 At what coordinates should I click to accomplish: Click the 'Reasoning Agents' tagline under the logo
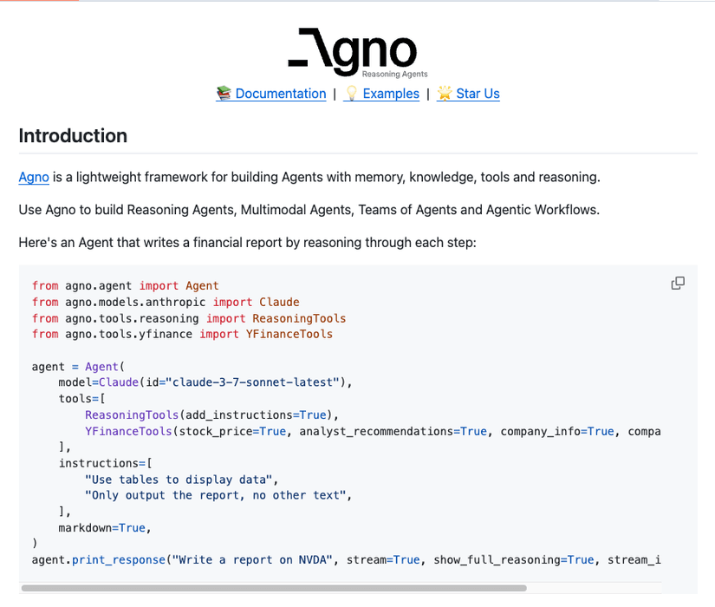395,74
